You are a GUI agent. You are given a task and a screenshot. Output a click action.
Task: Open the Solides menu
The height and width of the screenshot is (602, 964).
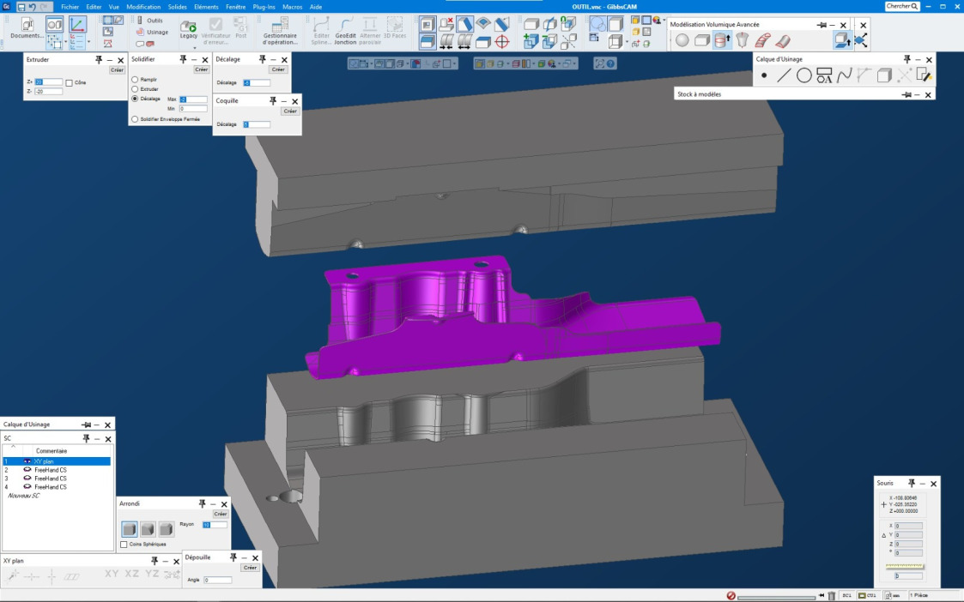[177, 6]
